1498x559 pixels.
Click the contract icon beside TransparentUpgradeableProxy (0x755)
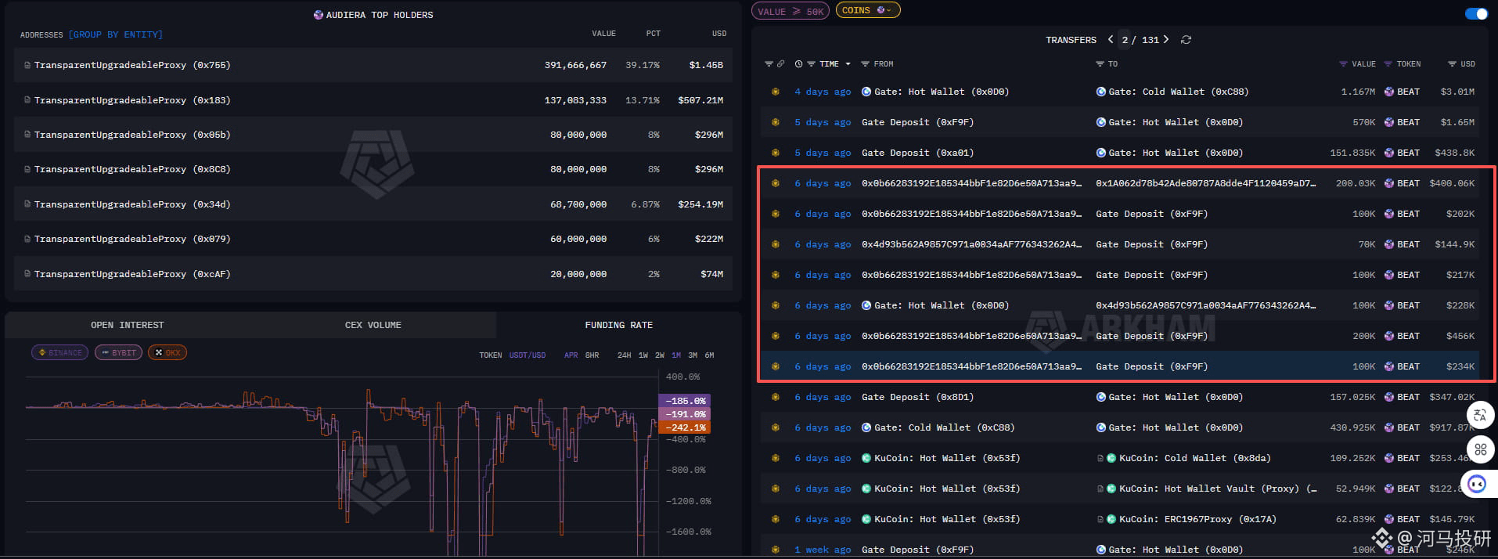point(27,65)
